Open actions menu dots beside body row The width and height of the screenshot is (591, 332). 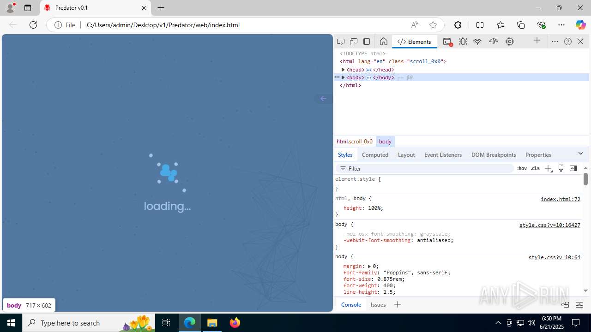337,77
